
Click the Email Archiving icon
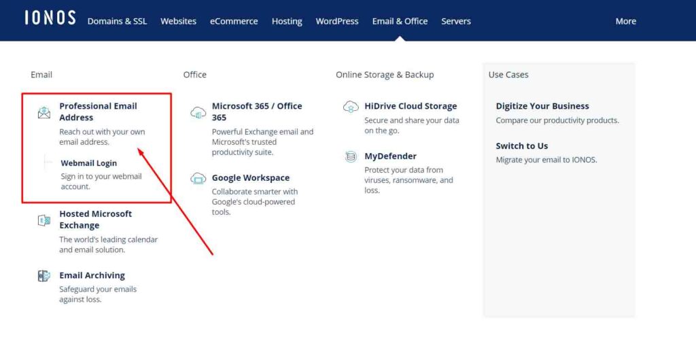tap(44, 276)
